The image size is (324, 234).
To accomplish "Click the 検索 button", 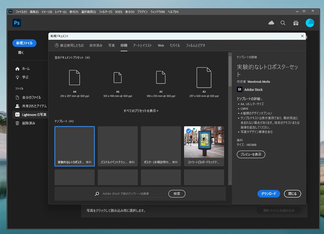I will click(x=177, y=194).
